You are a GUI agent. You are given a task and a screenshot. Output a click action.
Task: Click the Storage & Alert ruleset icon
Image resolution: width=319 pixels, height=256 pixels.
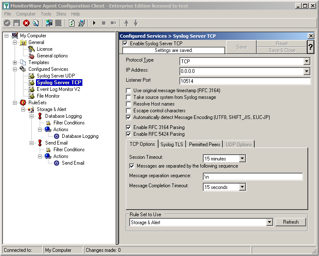[x=31, y=109]
